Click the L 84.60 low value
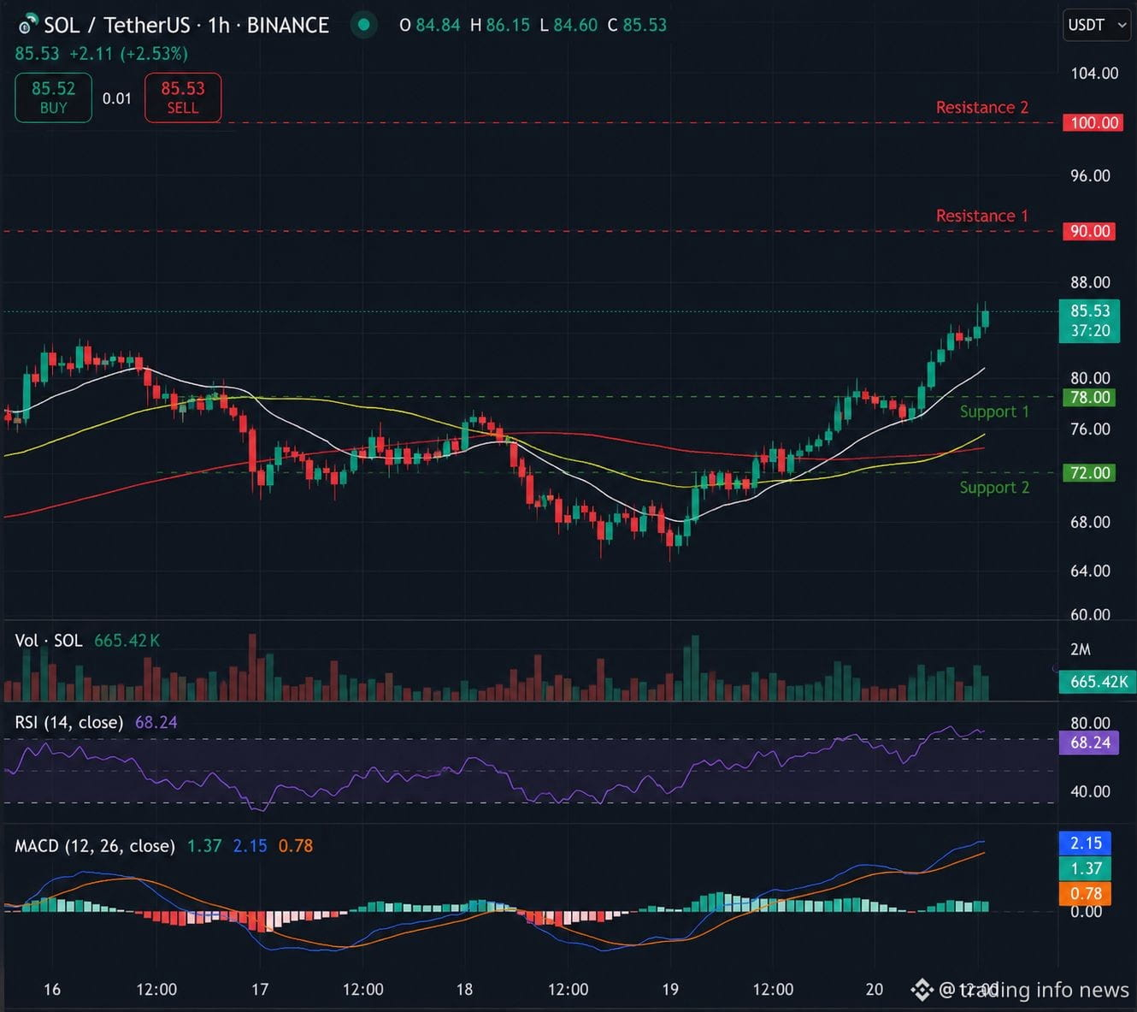The height and width of the screenshot is (1012, 1137). [x=568, y=25]
